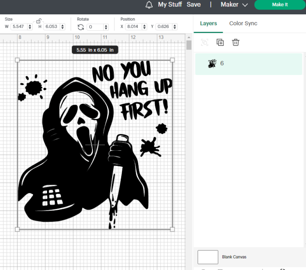The width and height of the screenshot is (306, 270).
Task: Click the rotate arrows icon
Action: (x=81, y=27)
